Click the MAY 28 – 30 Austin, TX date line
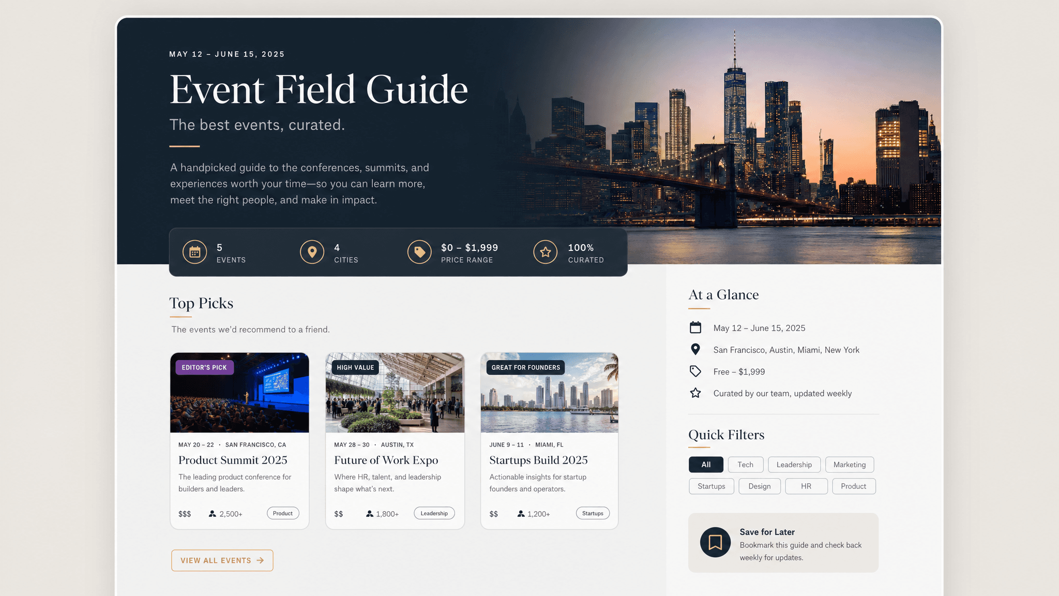Screen dimensions: 1059x596 pos(374,444)
